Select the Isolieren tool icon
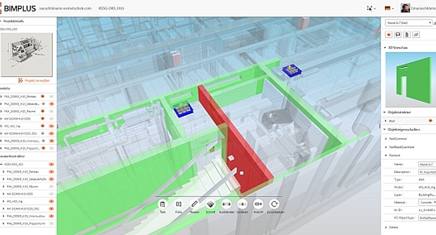 coord(243,204)
